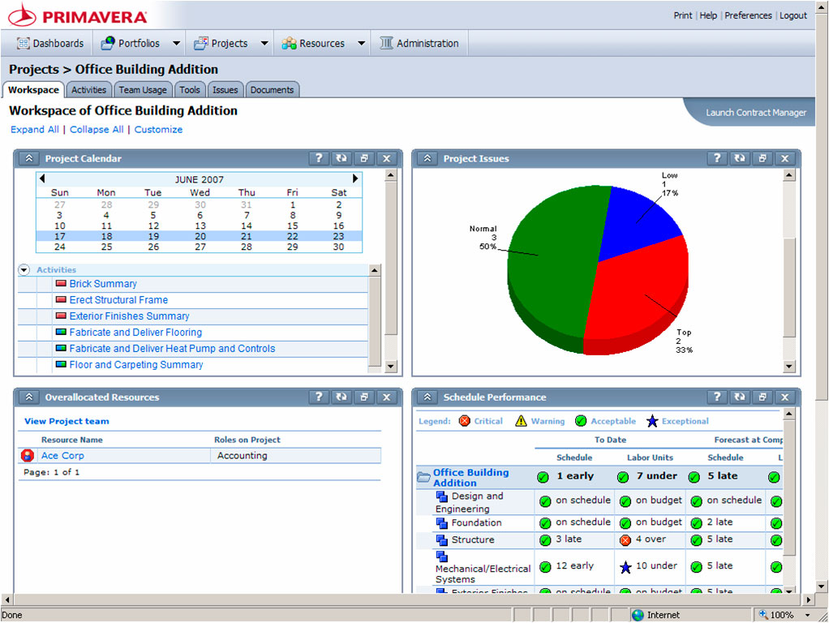The image size is (829, 623).
Task: Open help for Overallocated Resources panel
Action: (x=318, y=397)
